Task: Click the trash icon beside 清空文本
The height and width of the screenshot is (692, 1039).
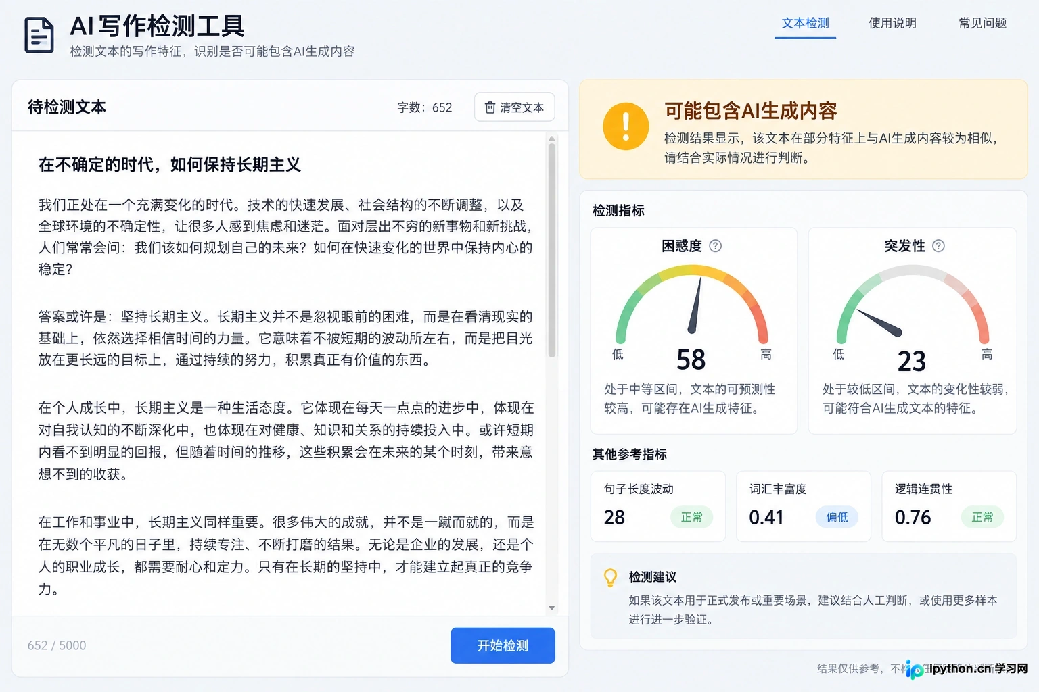Action: 490,107
